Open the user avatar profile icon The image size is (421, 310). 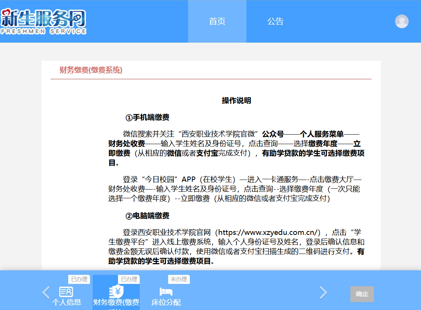402,21
